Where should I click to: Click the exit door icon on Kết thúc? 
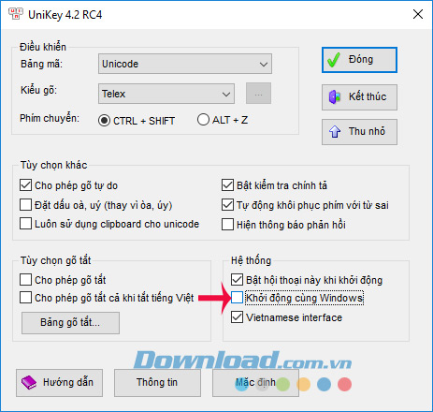335,97
